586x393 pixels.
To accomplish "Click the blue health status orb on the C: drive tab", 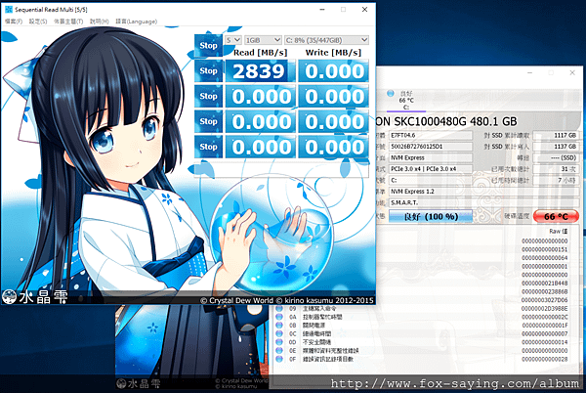I will 391,93.
